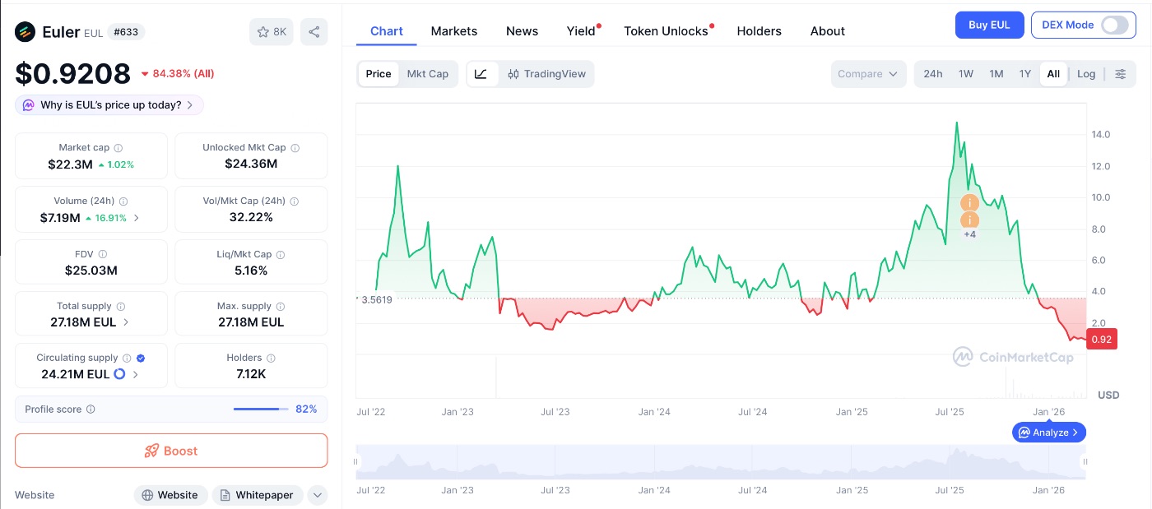The width and height of the screenshot is (1152, 509).
Task: Click the Buy EUL button
Action: 989,25
